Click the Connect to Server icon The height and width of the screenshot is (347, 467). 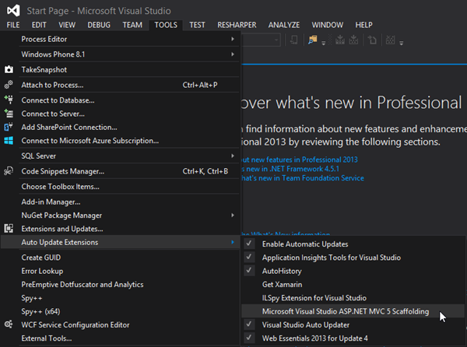coord(9,114)
